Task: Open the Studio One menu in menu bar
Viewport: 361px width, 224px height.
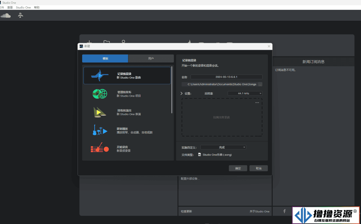Action: click(x=23, y=7)
